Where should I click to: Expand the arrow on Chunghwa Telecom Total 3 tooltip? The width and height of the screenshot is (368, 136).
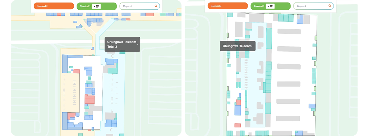(138, 44)
